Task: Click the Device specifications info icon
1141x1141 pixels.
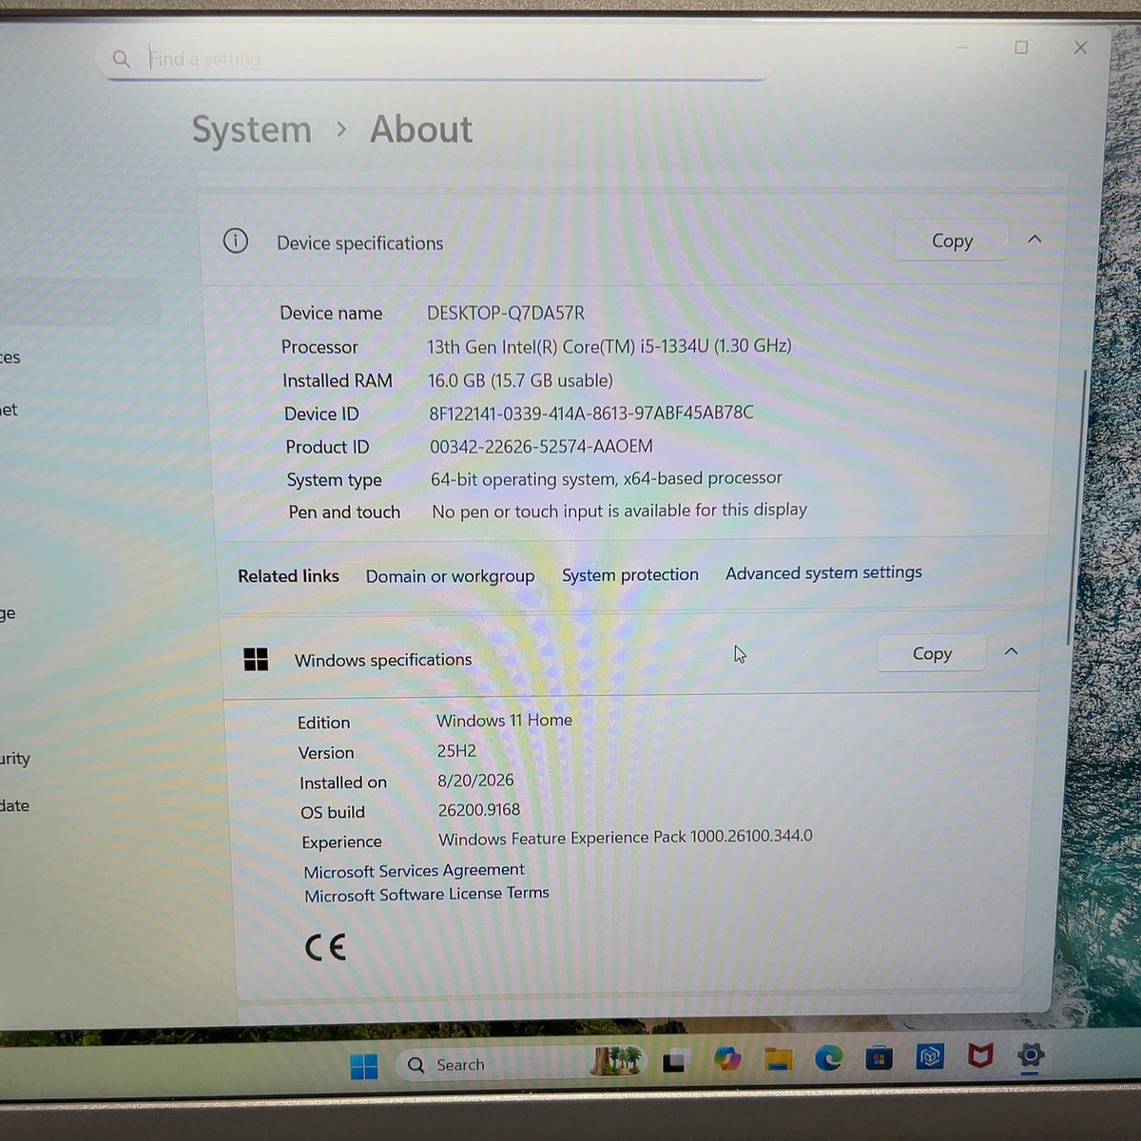Action: tap(236, 242)
